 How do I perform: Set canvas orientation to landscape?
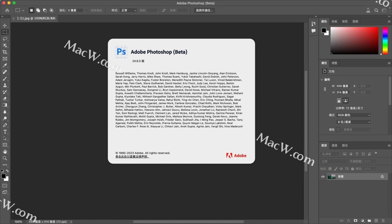(x=346, y=101)
